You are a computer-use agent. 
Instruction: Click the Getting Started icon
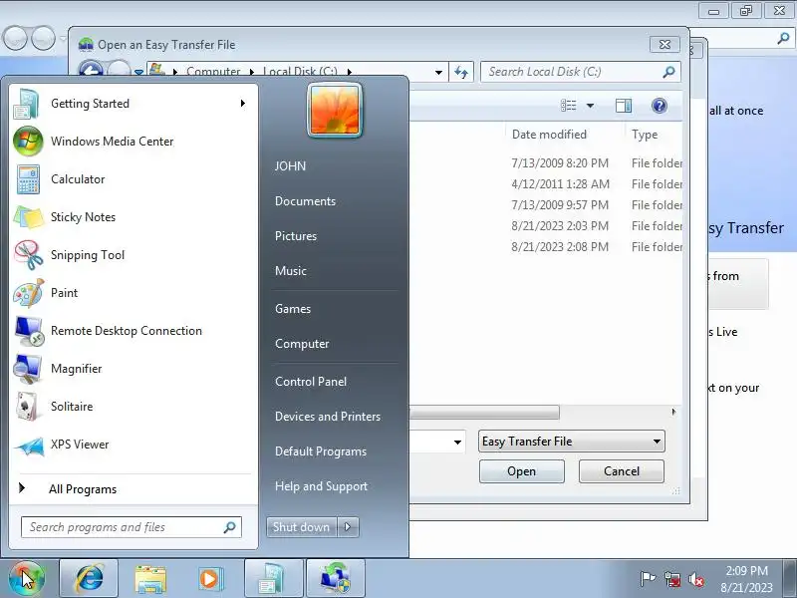(x=27, y=104)
